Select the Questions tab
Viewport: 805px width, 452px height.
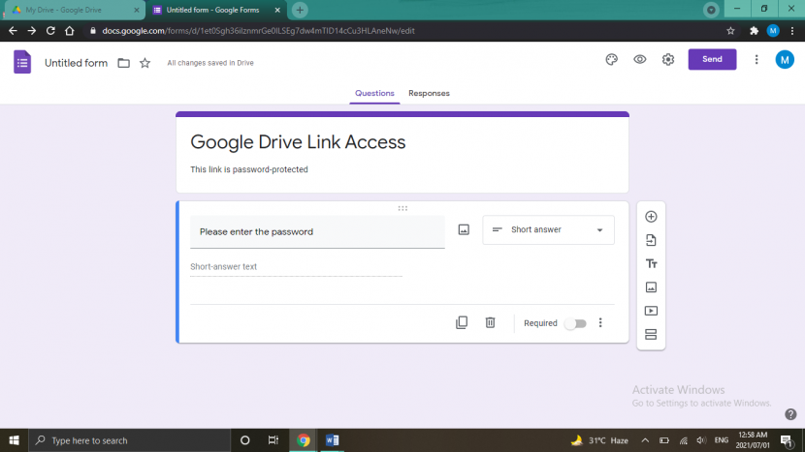click(x=374, y=93)
